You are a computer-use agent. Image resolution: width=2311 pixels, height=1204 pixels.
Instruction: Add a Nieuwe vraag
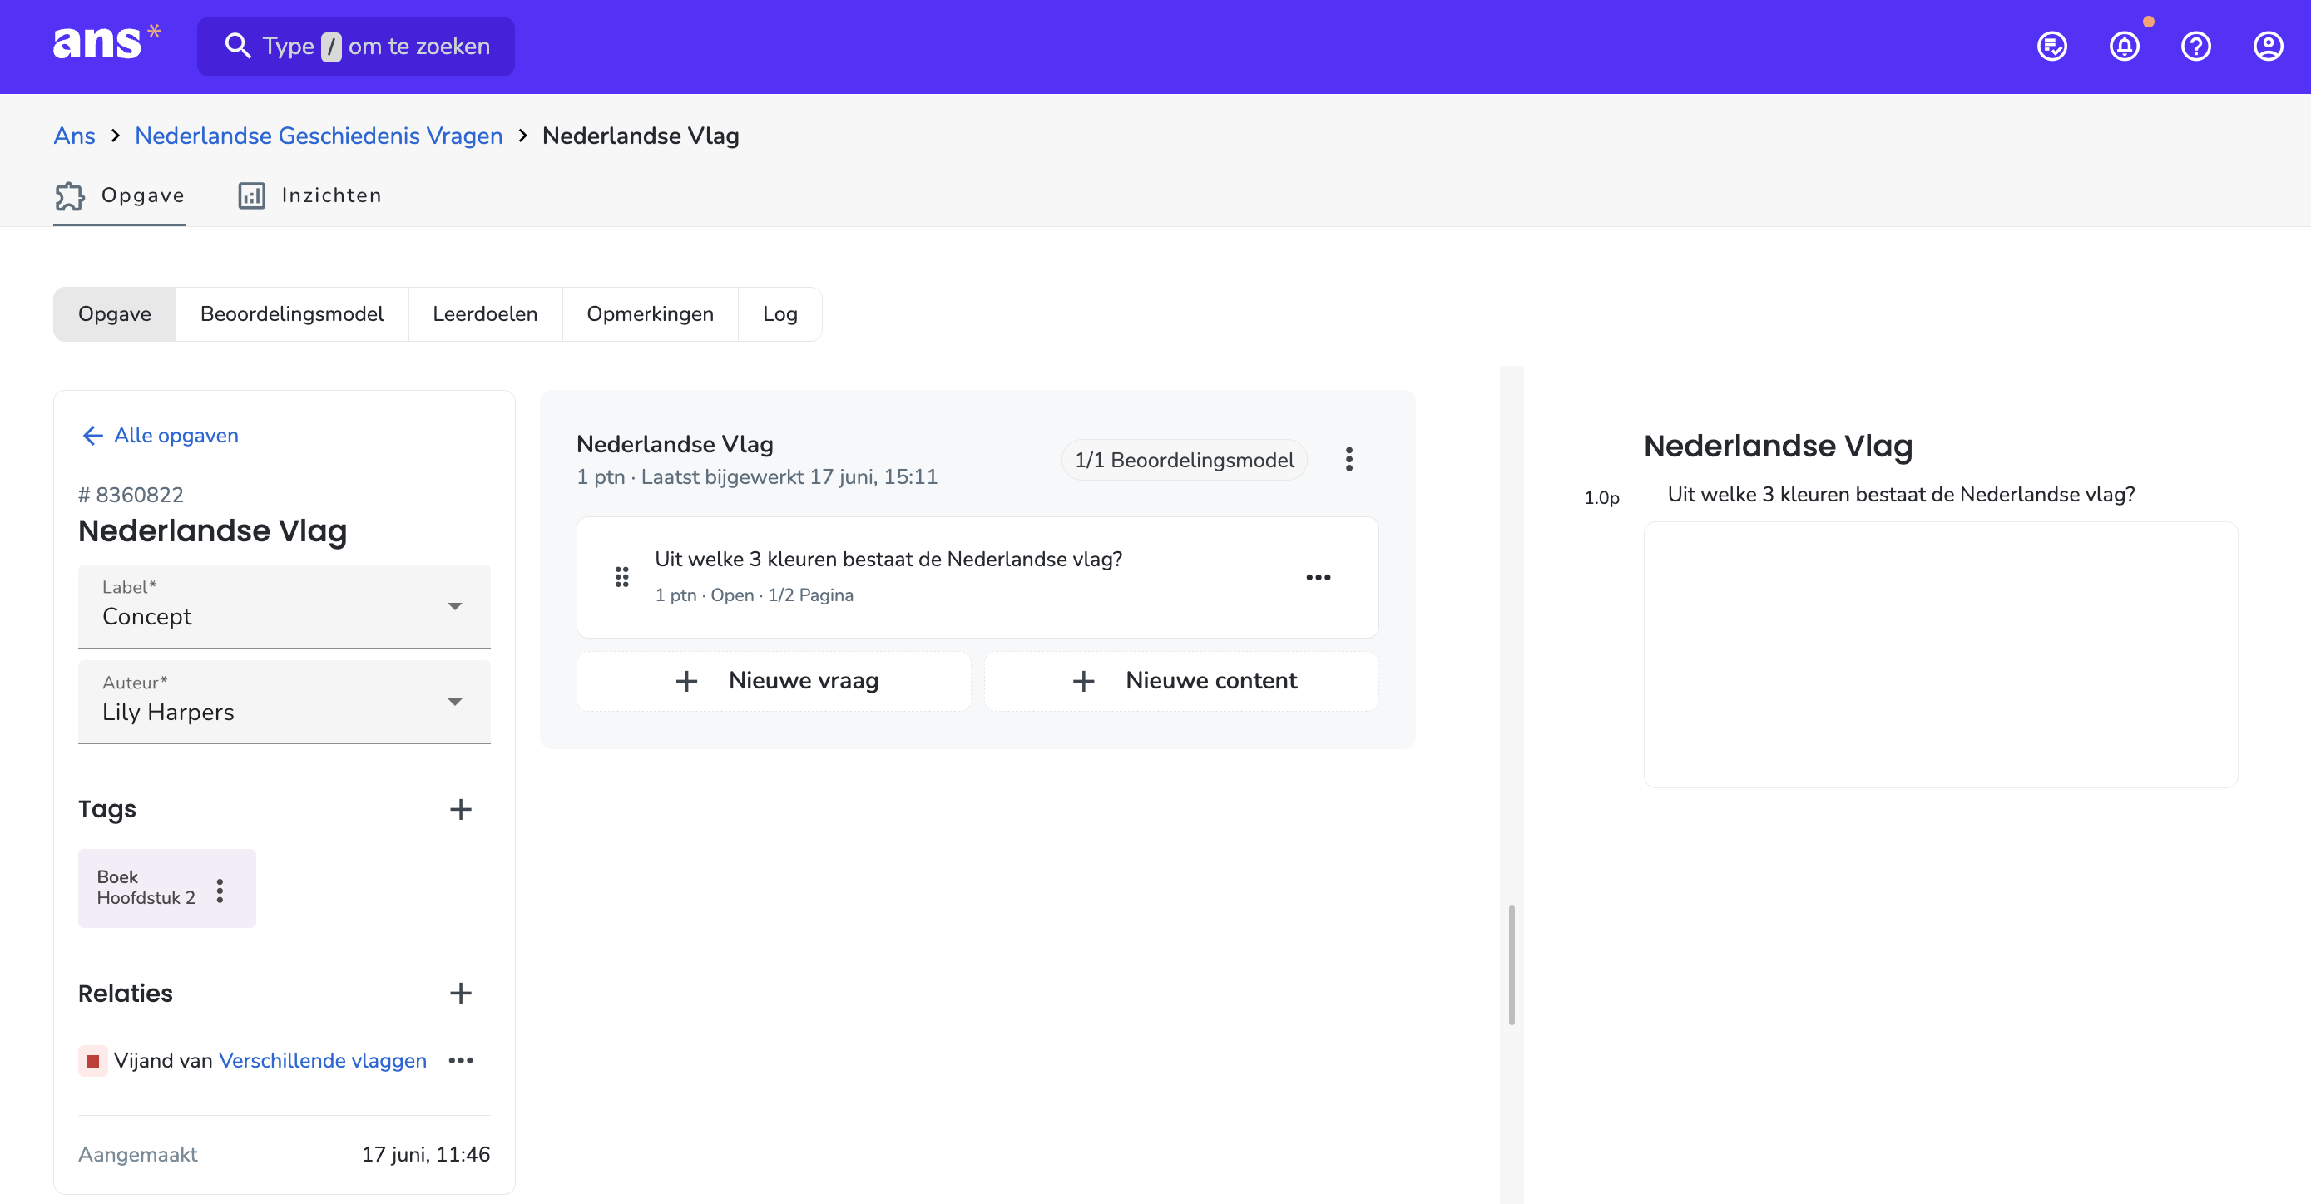pos(774,681)
